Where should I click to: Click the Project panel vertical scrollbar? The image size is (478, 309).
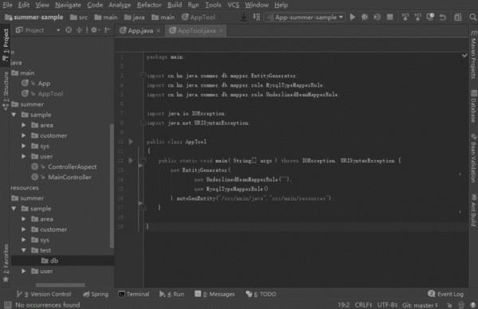tap(112, 186)
